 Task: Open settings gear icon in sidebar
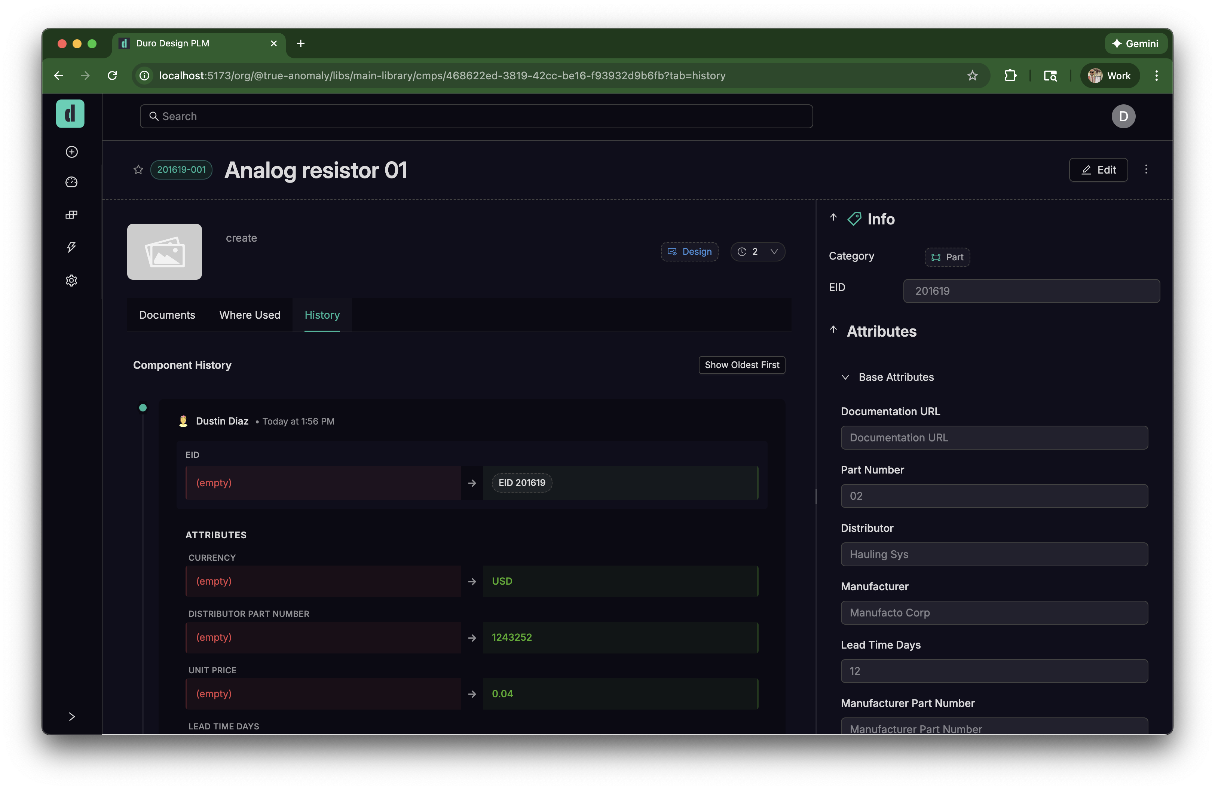pos(71,281)
